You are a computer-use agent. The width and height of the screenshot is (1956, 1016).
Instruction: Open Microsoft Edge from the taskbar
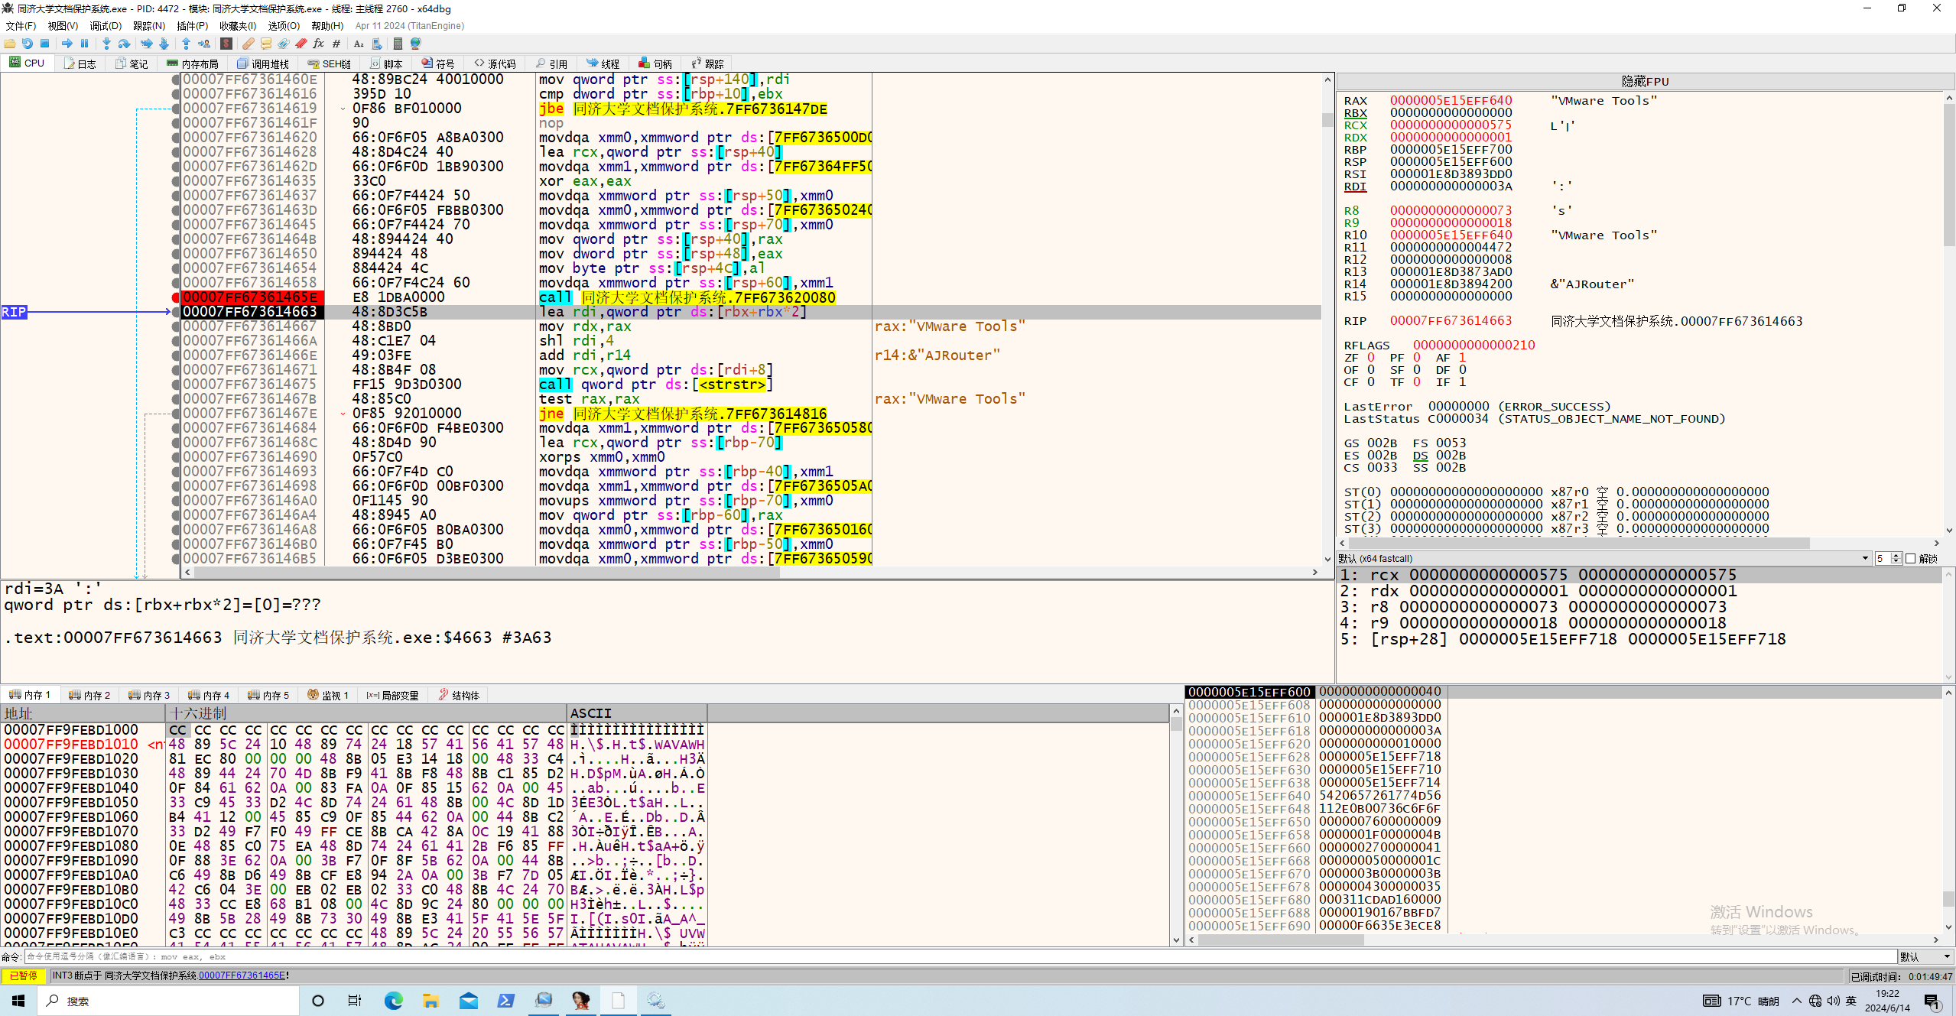pyautogui.click(x=393, y=1000)
